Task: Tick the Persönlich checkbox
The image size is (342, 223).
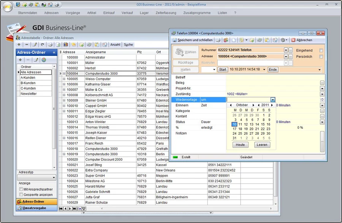Action: pos(321,57)
